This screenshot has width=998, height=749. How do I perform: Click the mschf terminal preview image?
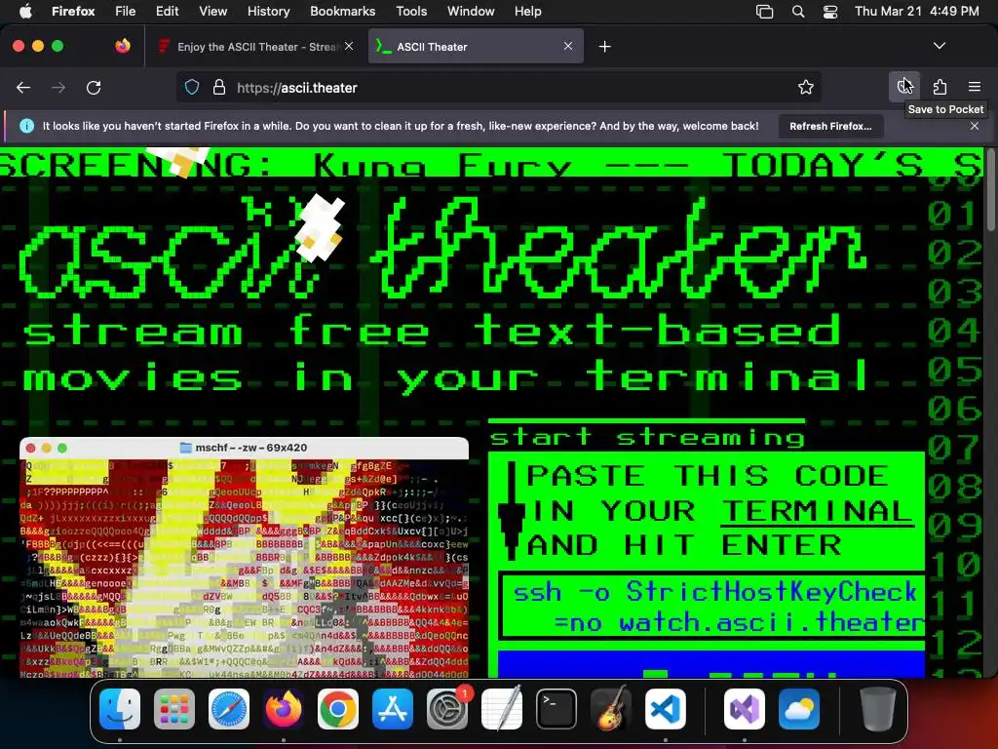245,558
